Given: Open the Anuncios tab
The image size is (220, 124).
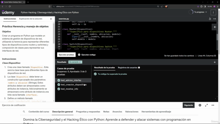Looking at the screenshot, I should point(117,112).
